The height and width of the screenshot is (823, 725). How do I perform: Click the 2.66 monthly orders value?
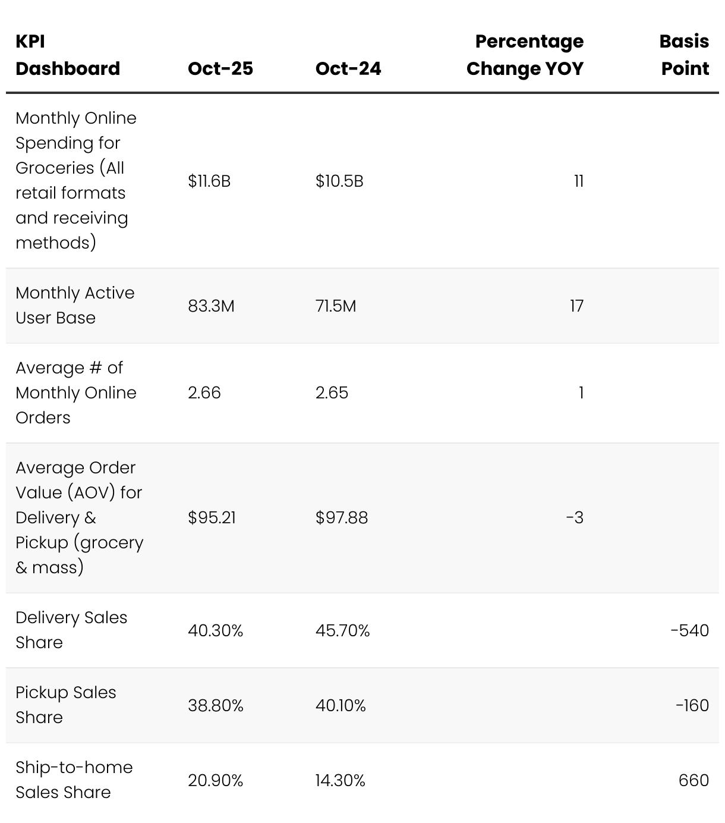[204, 392]
